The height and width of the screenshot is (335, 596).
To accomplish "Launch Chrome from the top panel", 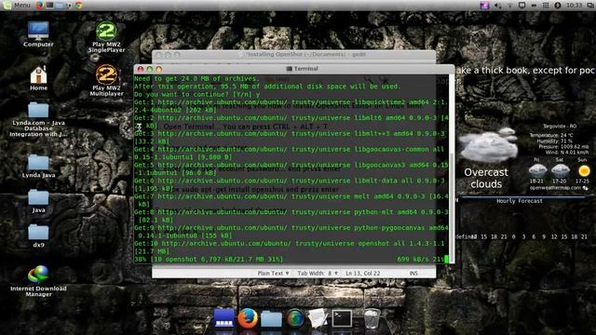I will (78, 6).
